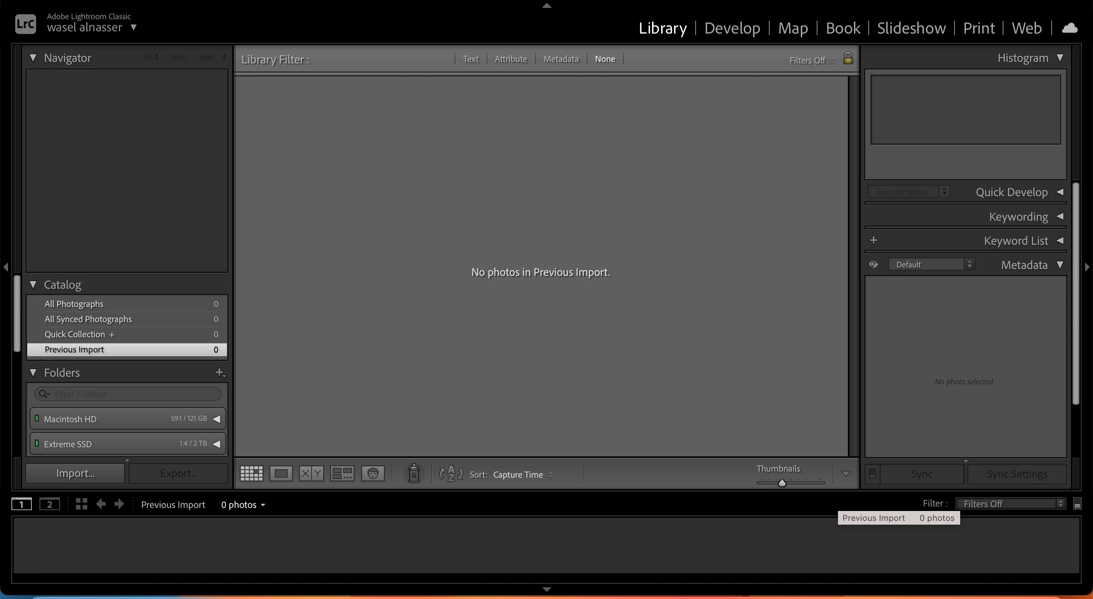Expand the Quick Develop panel
Screen dimensions: 1093x599
[1060, 192]
